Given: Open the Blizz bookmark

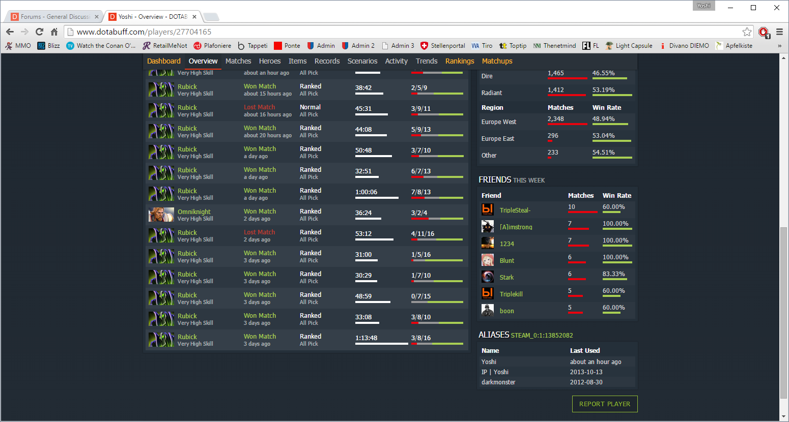Looking at the screenshot, I should pyautogui.click(x=49, y=46).
